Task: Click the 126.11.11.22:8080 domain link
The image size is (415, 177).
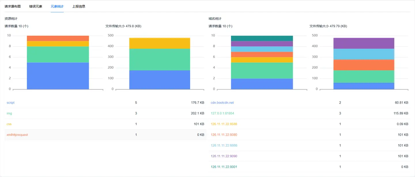Action: [224, 135]
